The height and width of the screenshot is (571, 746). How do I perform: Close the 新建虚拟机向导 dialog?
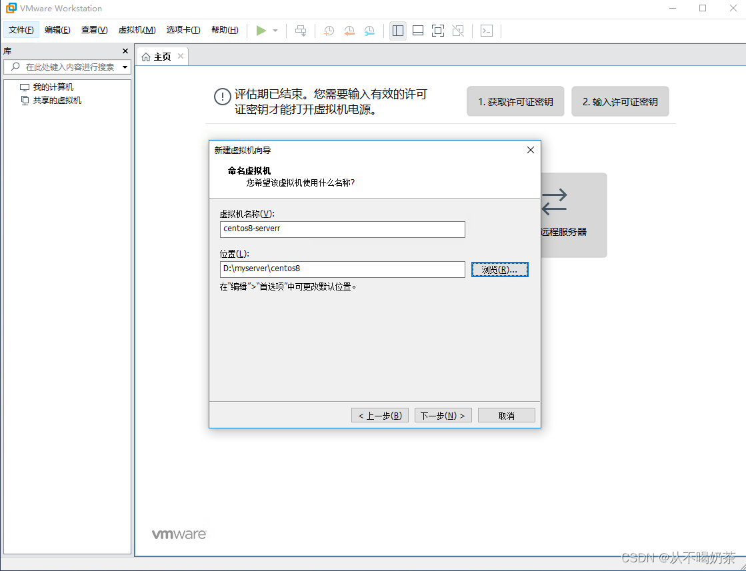(531, 150)
